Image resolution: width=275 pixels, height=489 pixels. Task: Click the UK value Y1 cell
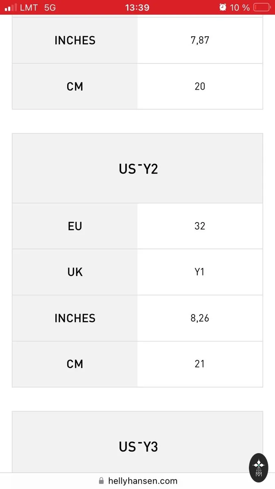[x=200, y=272]
